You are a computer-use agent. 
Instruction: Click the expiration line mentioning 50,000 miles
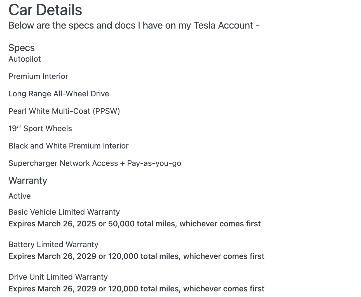coord(134,224)
